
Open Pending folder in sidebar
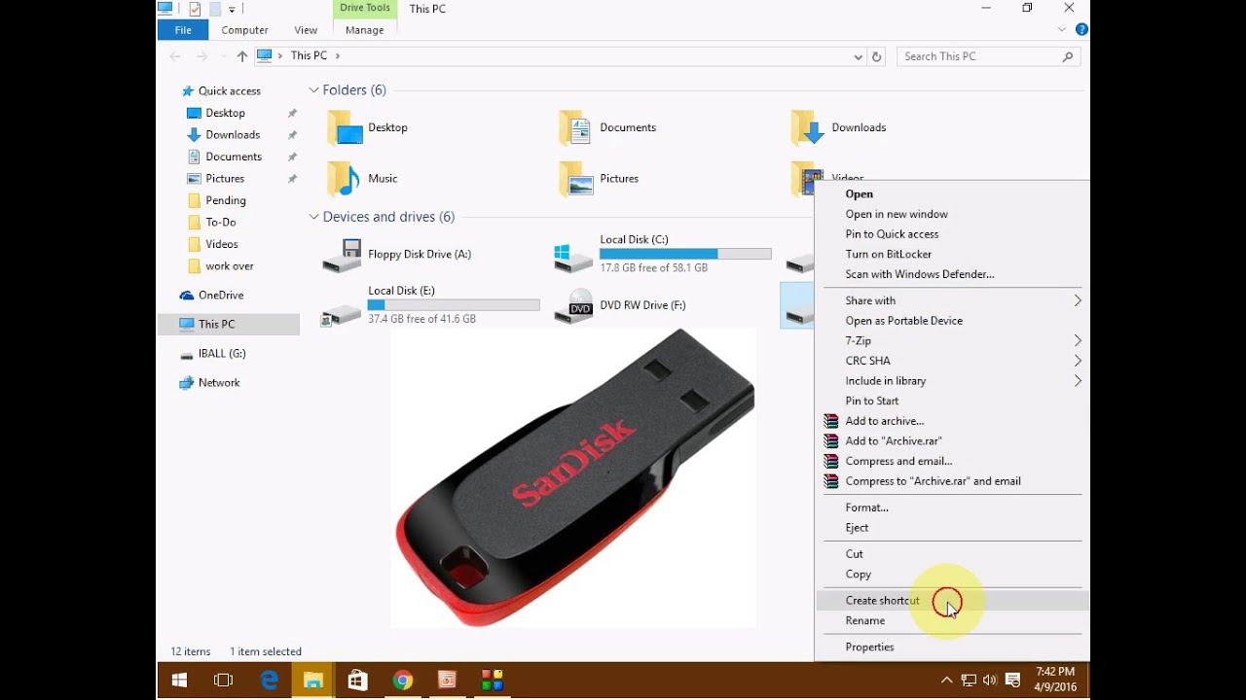[225, 200]
